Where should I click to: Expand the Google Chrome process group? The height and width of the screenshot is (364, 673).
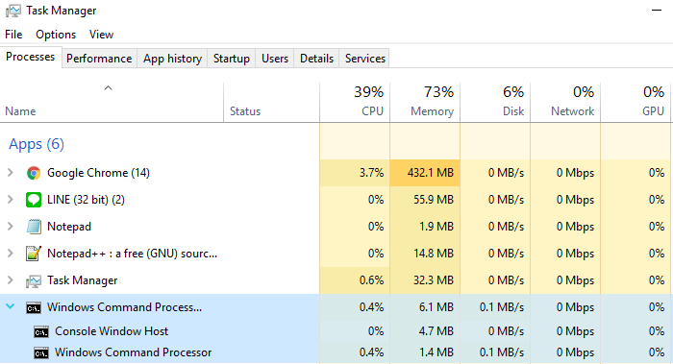[11, 173]
